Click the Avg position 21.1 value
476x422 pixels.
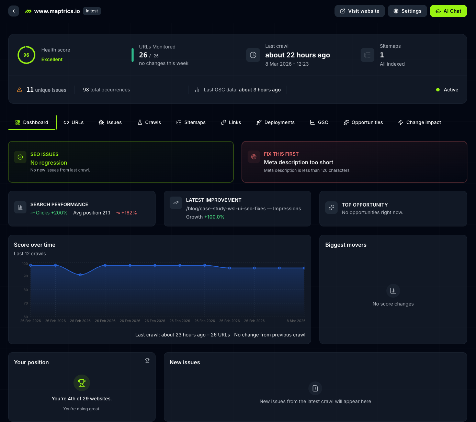tap(92, 213)
